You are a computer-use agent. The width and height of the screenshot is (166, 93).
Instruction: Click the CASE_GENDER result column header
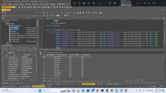[x=85, y=55]
